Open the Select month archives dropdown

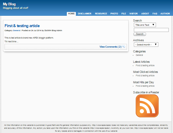[146, 44]
